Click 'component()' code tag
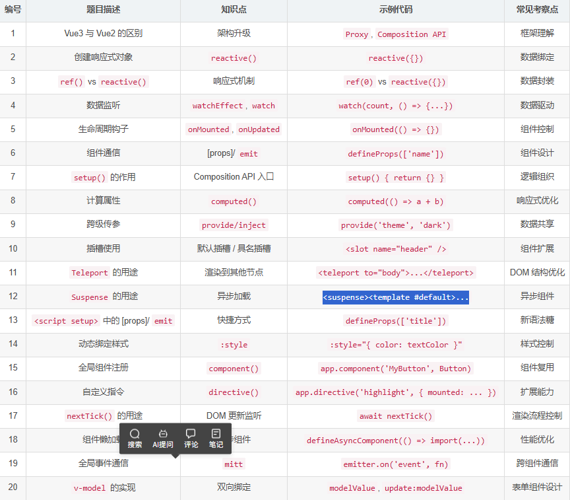The width and height of the screenshot is (570, 500). [x=234, y=369]
